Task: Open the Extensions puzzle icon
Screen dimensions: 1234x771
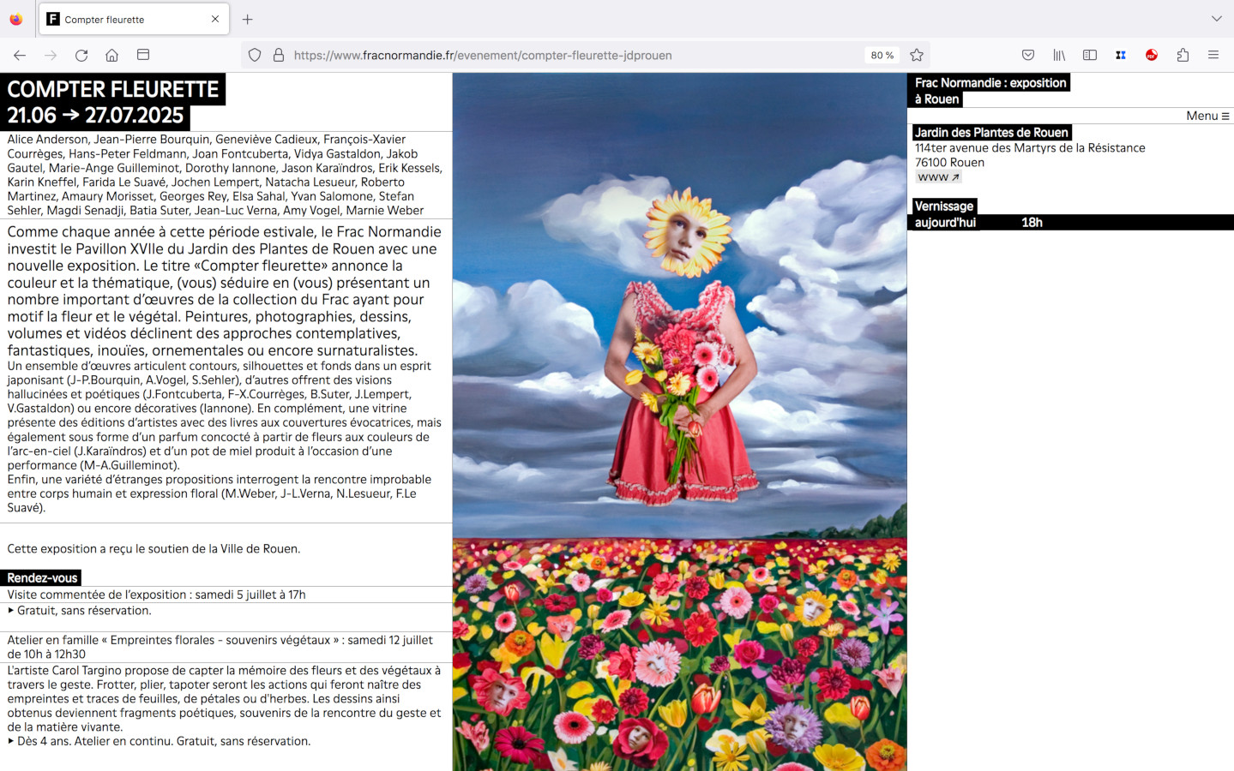Action: [1183, 55]
